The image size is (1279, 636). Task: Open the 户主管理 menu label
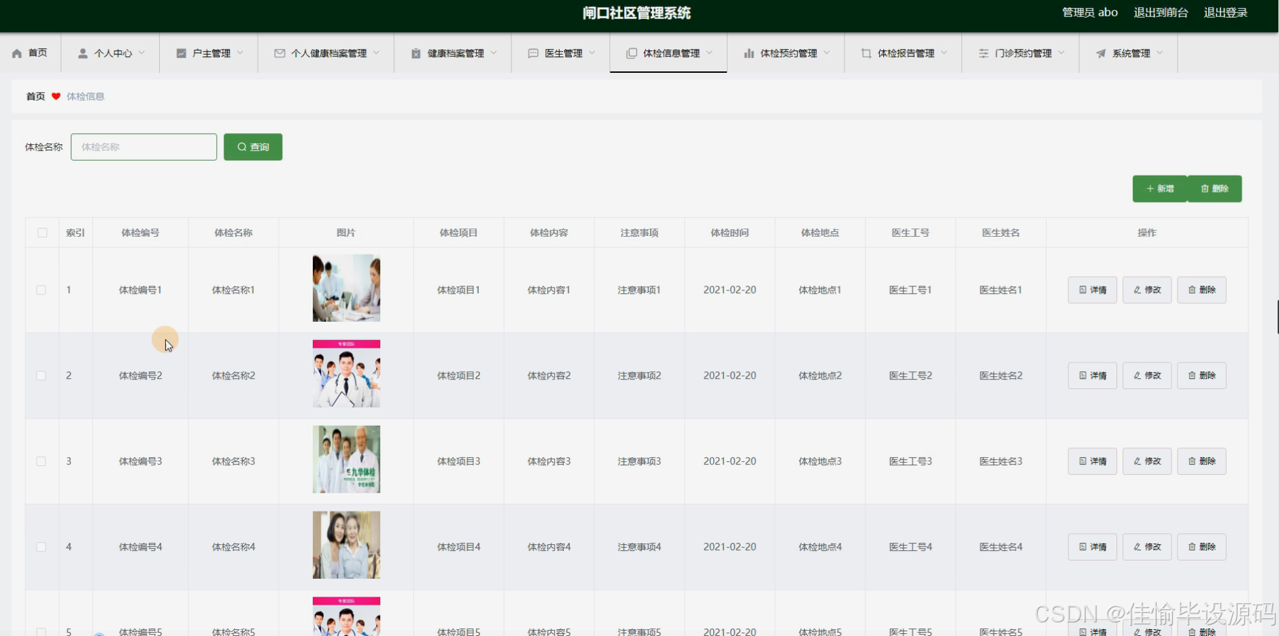[x=211, y=53]
